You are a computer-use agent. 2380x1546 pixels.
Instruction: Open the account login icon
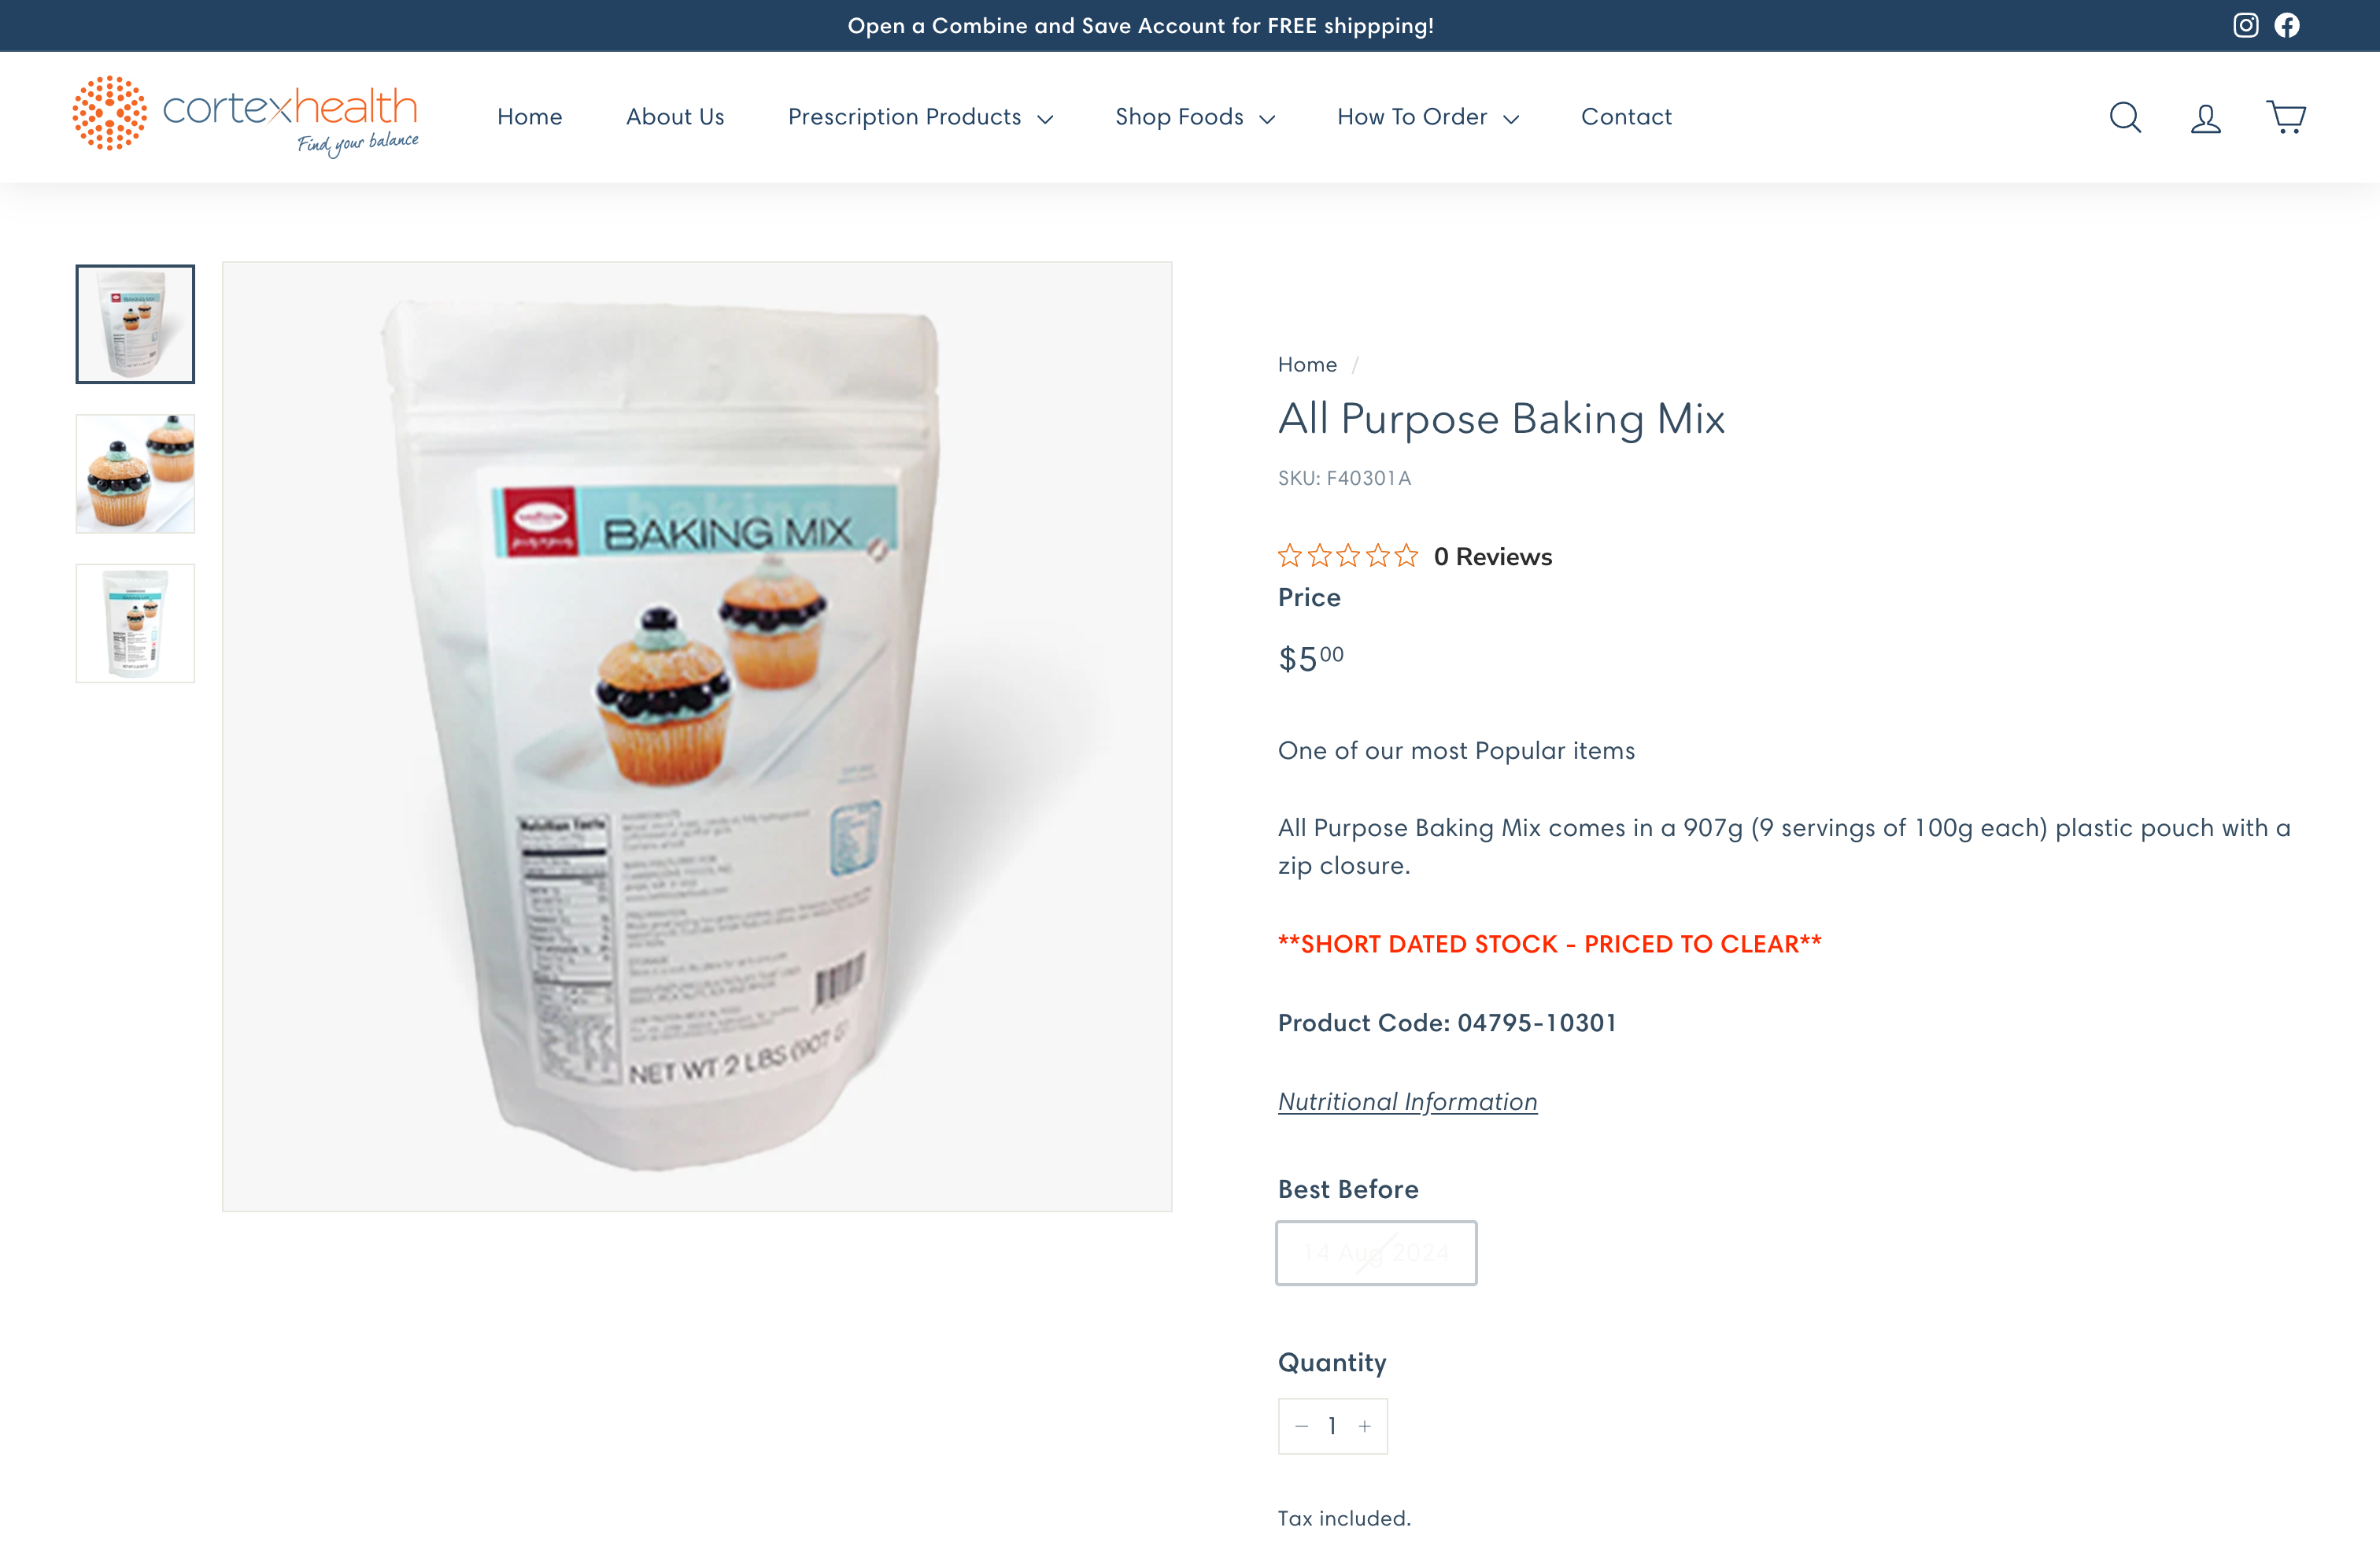point(2205,118)
